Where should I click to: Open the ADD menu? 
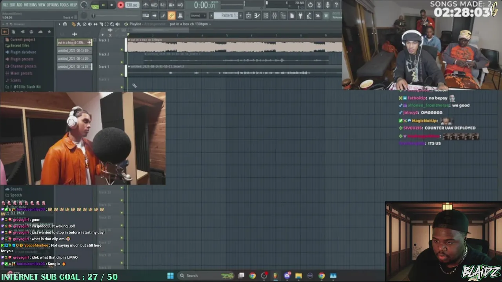20,5
